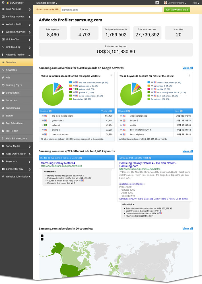Zoom in on the countries map

42,236
